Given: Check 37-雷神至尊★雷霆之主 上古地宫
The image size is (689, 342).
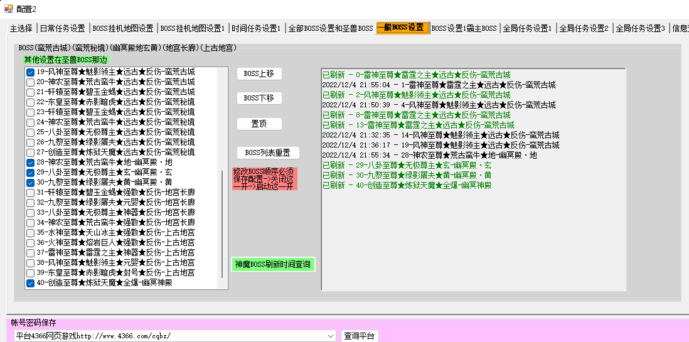Looking at the screenshot, I should click(30, 253).
